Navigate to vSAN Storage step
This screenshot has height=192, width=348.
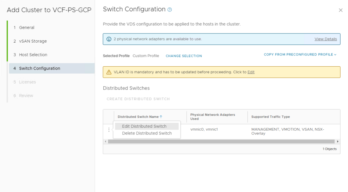pos(33,41)
